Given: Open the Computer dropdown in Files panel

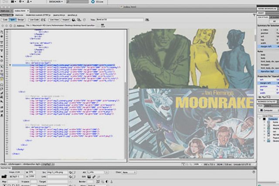Looking at the screenshot, I should (269, 110).
